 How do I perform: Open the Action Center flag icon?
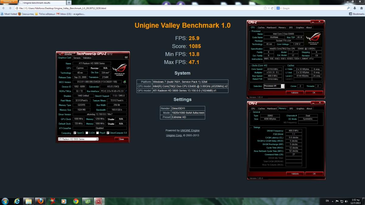337,201
